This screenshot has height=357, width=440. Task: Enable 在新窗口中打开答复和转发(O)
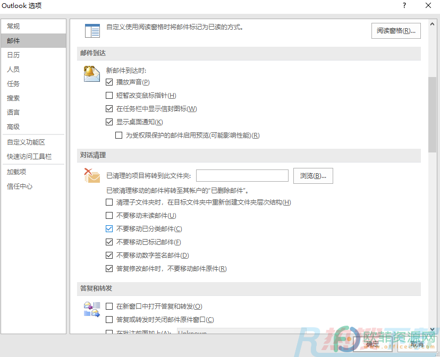pyautogui.click(x=109, y=306)
